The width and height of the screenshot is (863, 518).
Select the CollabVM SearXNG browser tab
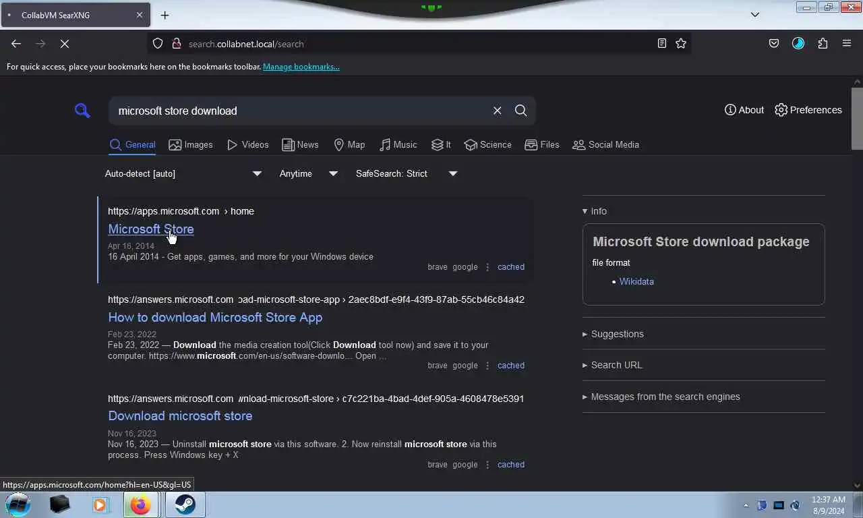point(75,15)
